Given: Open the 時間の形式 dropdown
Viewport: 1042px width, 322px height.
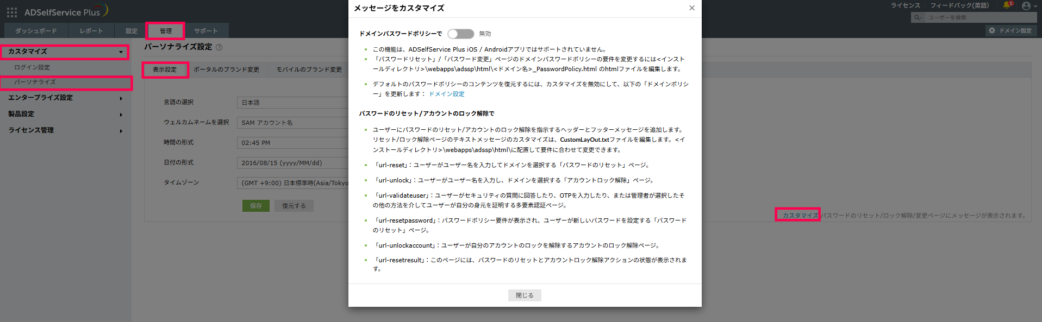Looking at the screenshot, I should point(293,143).
